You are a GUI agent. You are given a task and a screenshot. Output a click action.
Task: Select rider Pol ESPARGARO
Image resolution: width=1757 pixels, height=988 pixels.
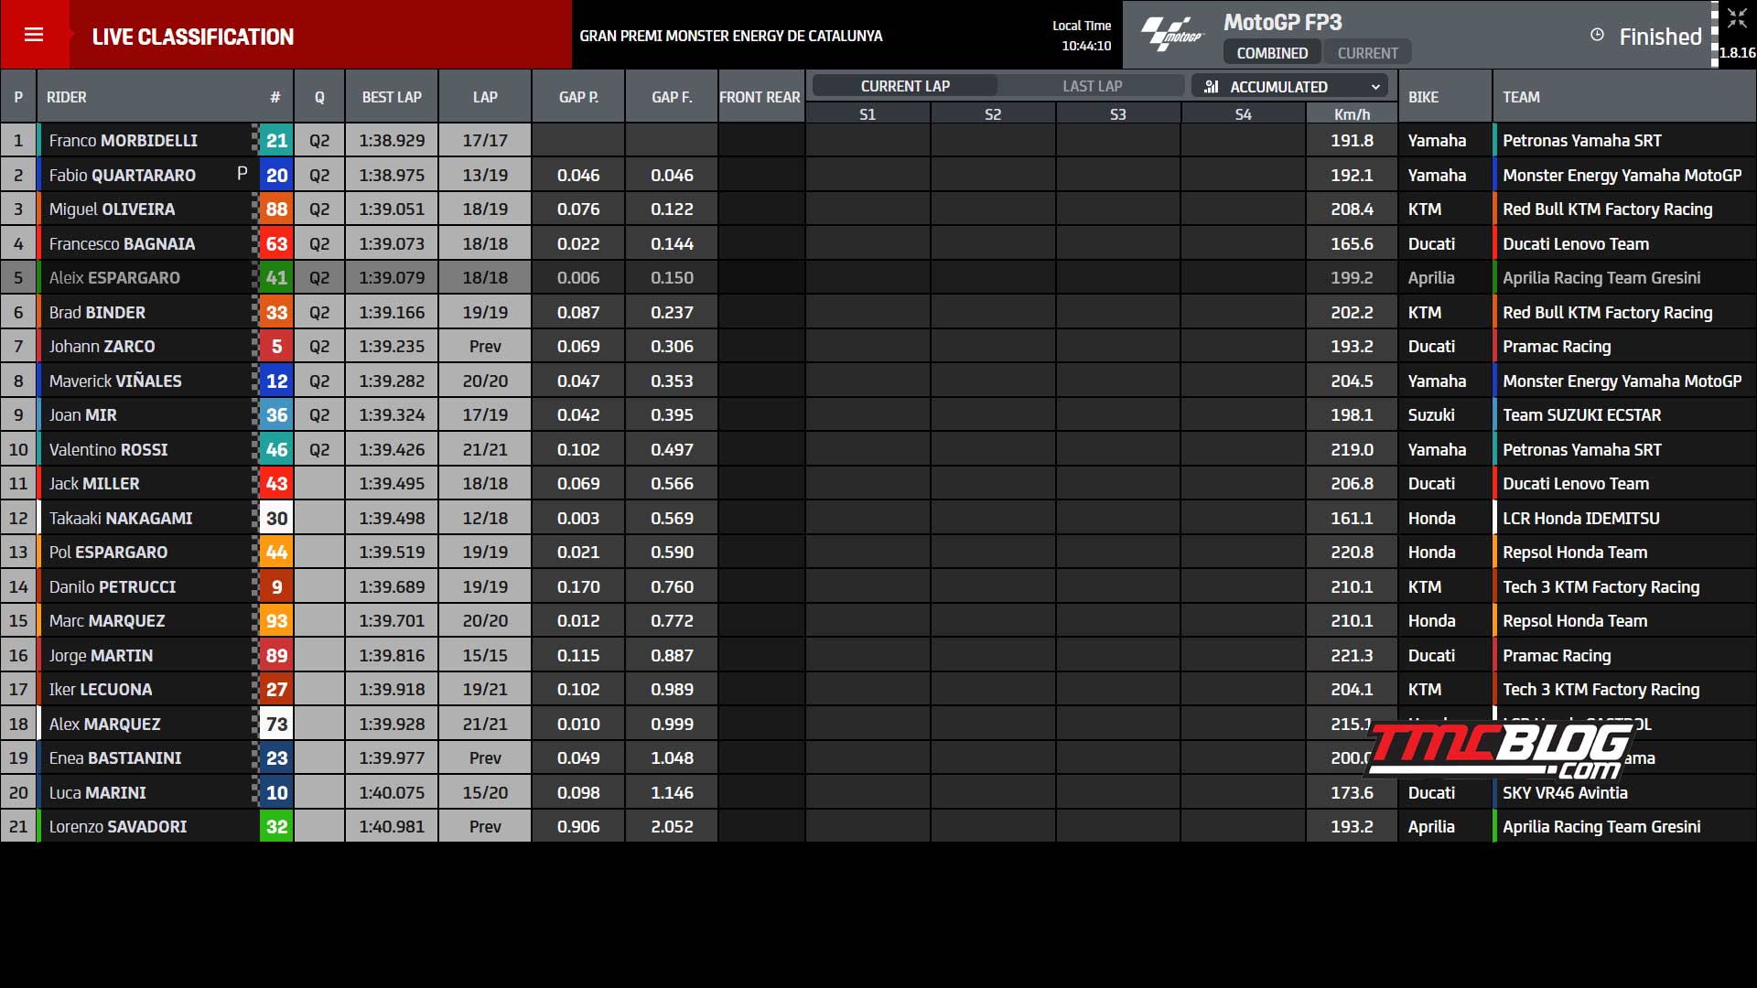[108, 553]
